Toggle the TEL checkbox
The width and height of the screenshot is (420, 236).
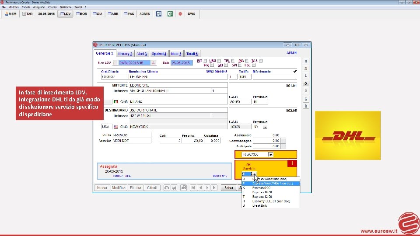[x=233, y=61]
